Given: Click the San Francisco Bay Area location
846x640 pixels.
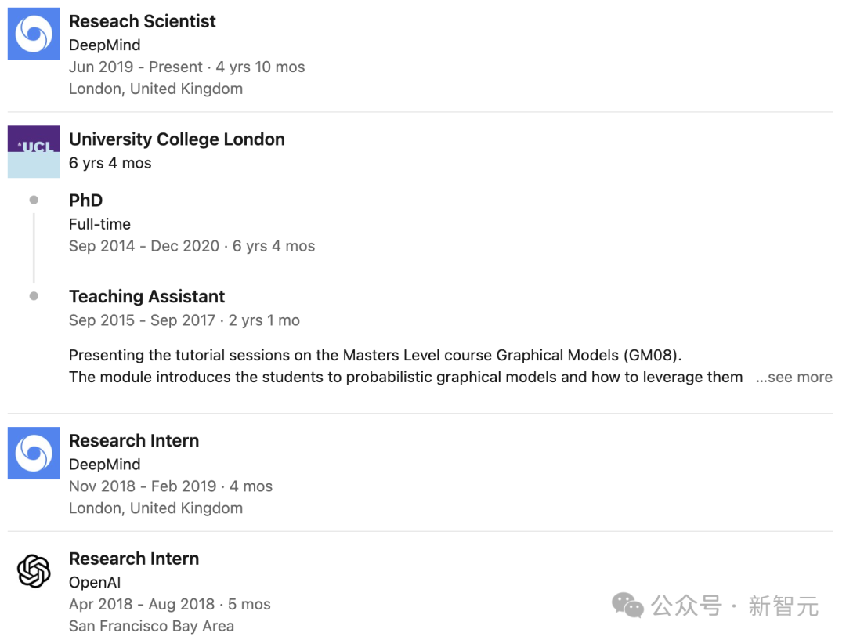Looking at the screenshot, I should pos(152,626).
